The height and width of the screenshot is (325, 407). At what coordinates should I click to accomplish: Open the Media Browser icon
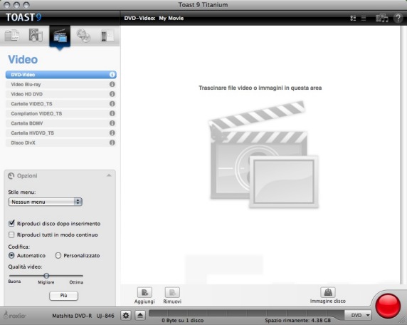[x=382, y=18]
